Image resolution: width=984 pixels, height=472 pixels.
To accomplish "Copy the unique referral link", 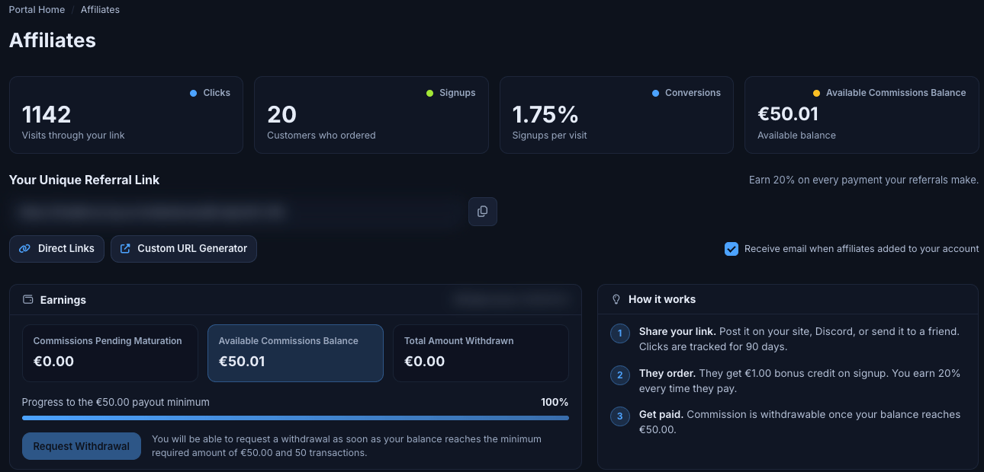I will pos(482,212).
